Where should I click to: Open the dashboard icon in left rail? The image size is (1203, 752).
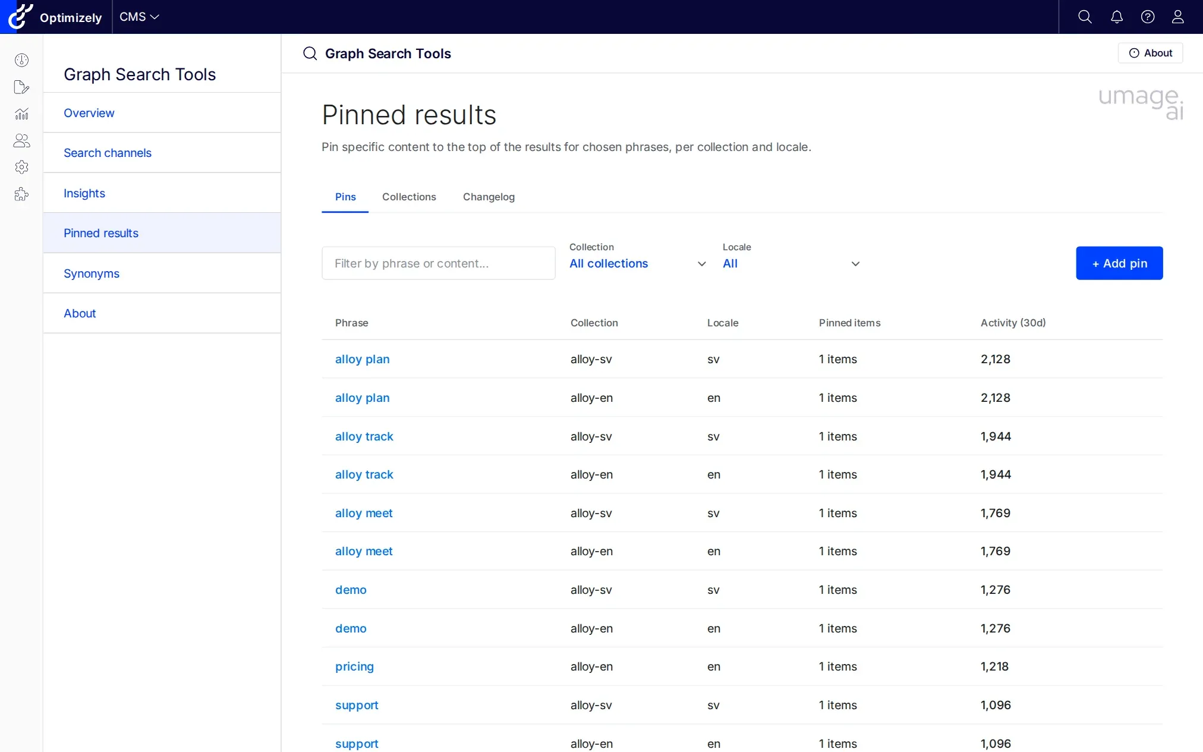(21, 60)
